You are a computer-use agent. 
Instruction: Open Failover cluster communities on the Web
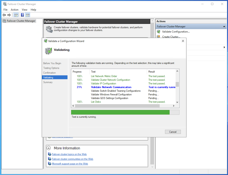tap(72, 159)
